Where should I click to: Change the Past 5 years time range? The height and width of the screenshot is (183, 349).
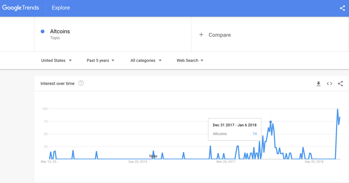[x=100, y=60]
